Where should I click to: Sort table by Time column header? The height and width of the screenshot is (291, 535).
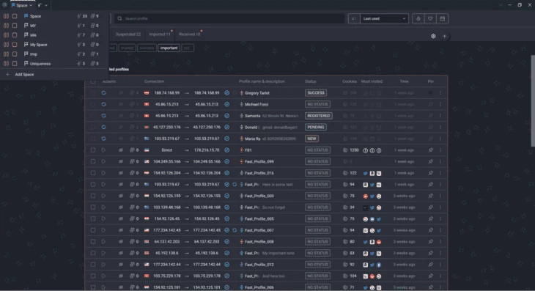(404, 81)
